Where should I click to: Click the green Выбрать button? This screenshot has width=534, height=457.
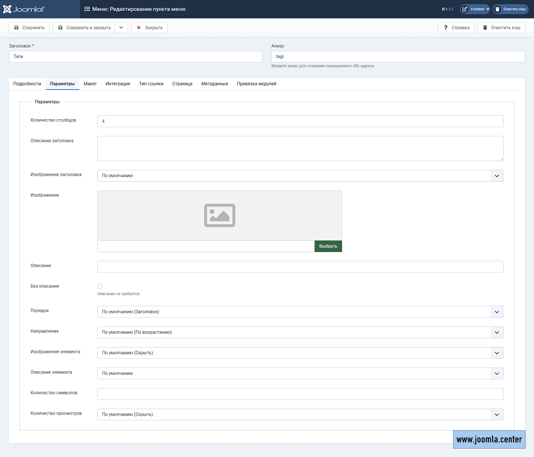[328, 246]
